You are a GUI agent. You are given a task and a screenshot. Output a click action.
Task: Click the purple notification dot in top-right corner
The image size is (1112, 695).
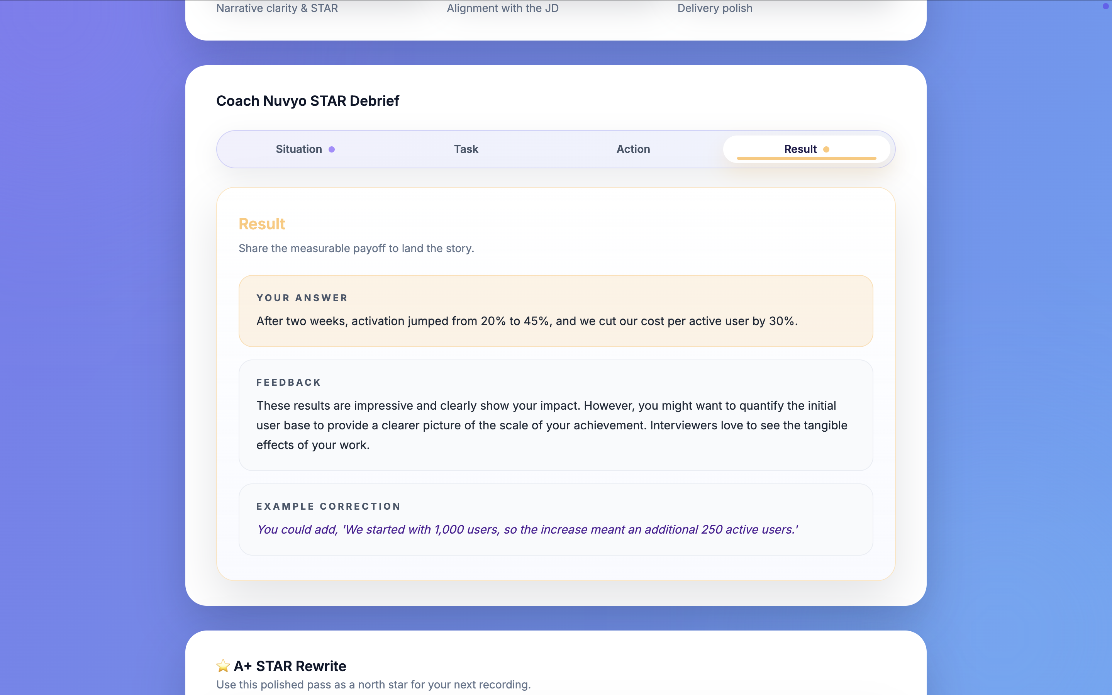1105,7
